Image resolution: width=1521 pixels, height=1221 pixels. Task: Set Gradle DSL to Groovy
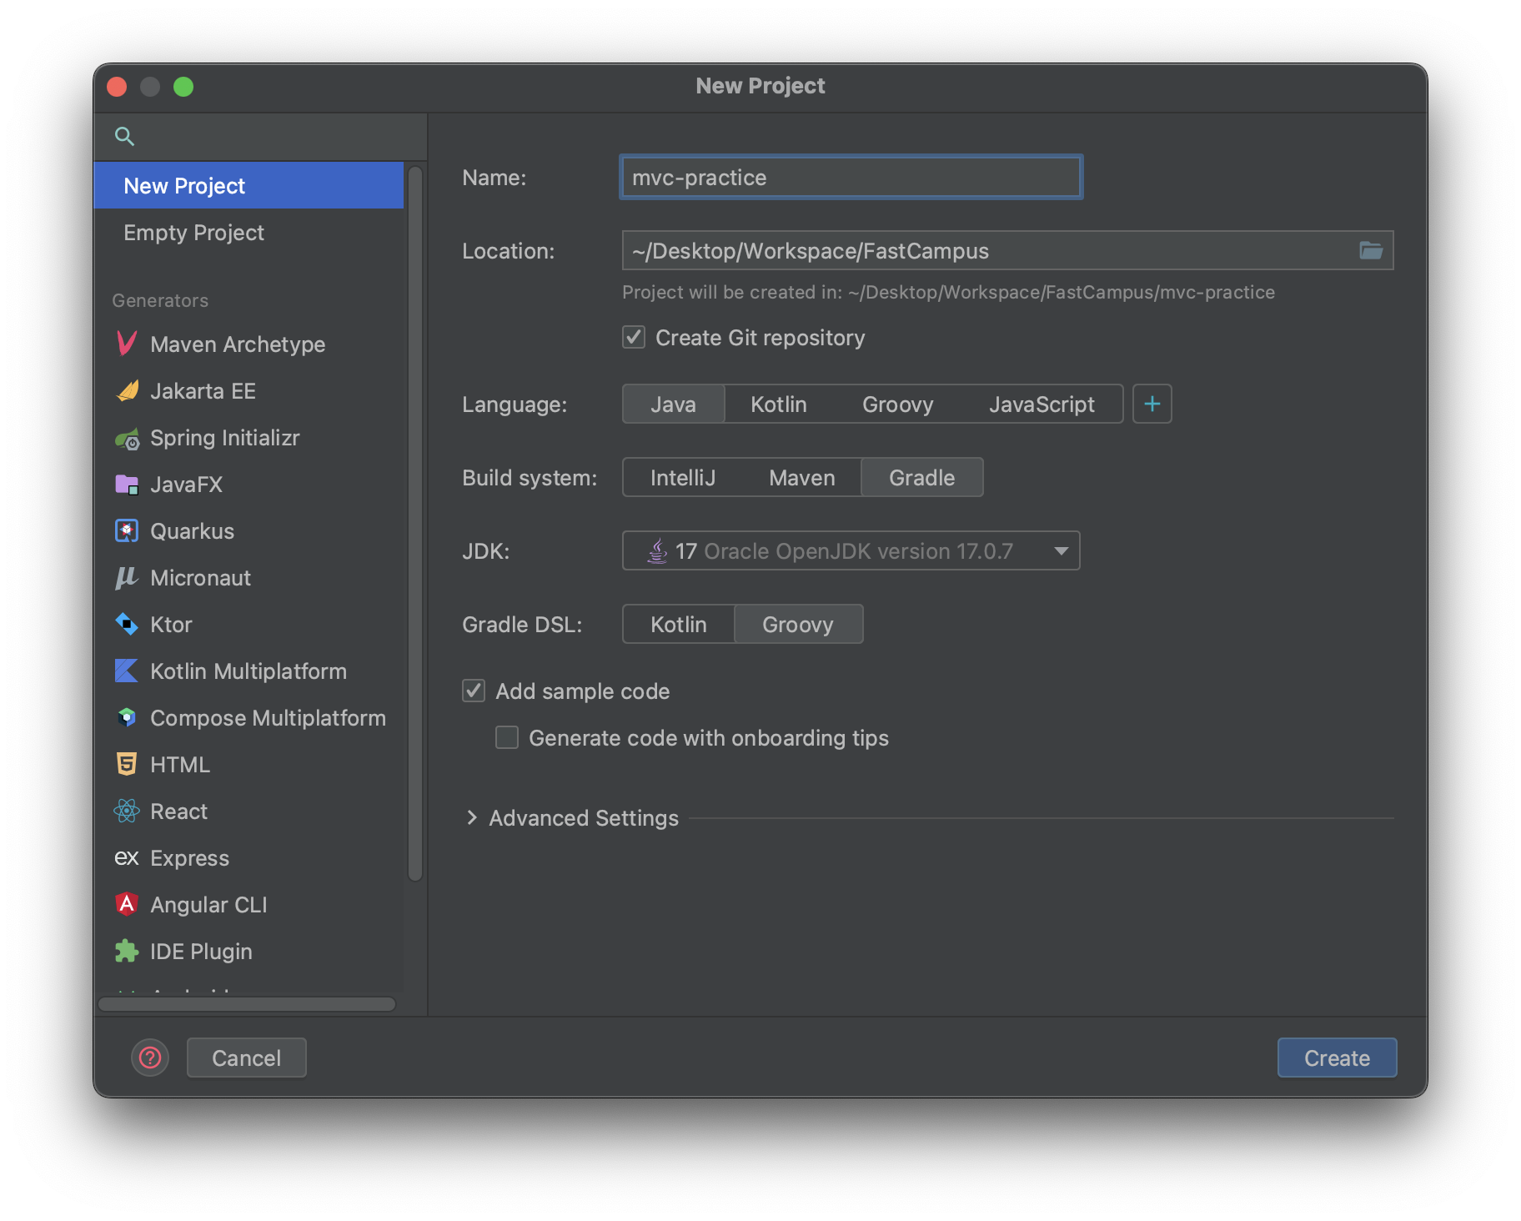click(798, 624)
